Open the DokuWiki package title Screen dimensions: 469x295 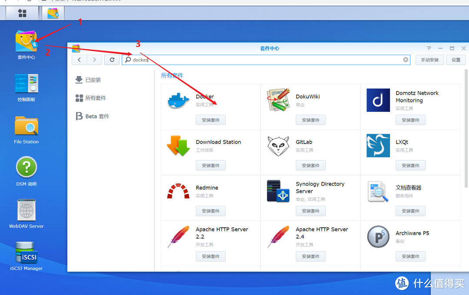(308, 97)
